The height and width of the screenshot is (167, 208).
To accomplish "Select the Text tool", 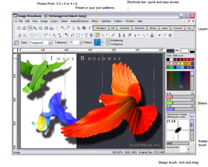I will (x=86, y=35).
